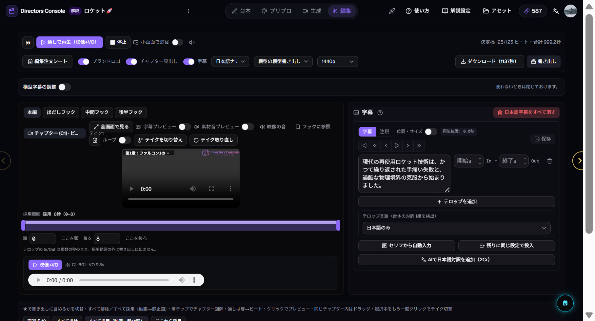Screen dimensions: 595x321
Task: Select the 出だしフック tab
Action: (61, 112)
